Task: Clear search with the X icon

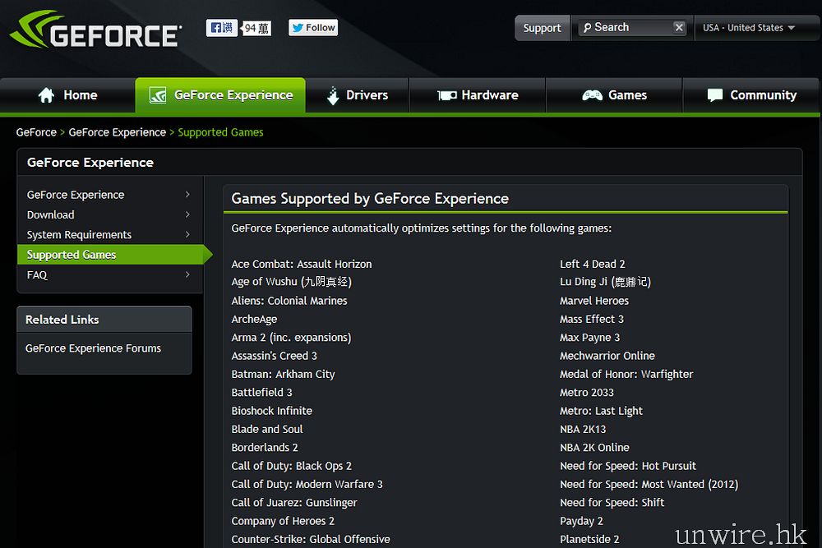Action: click(x=679, y=28)
